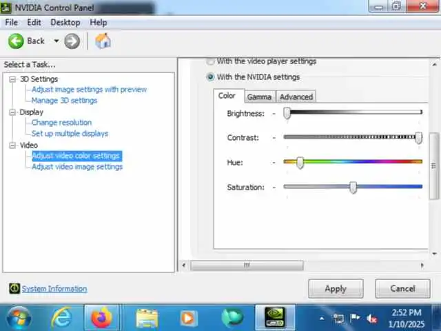Image resolution: width=441 pixels, height=331 pixels.
Task: Open Windows Explorer folder on taskbar
Action: [x=147, y=319]
